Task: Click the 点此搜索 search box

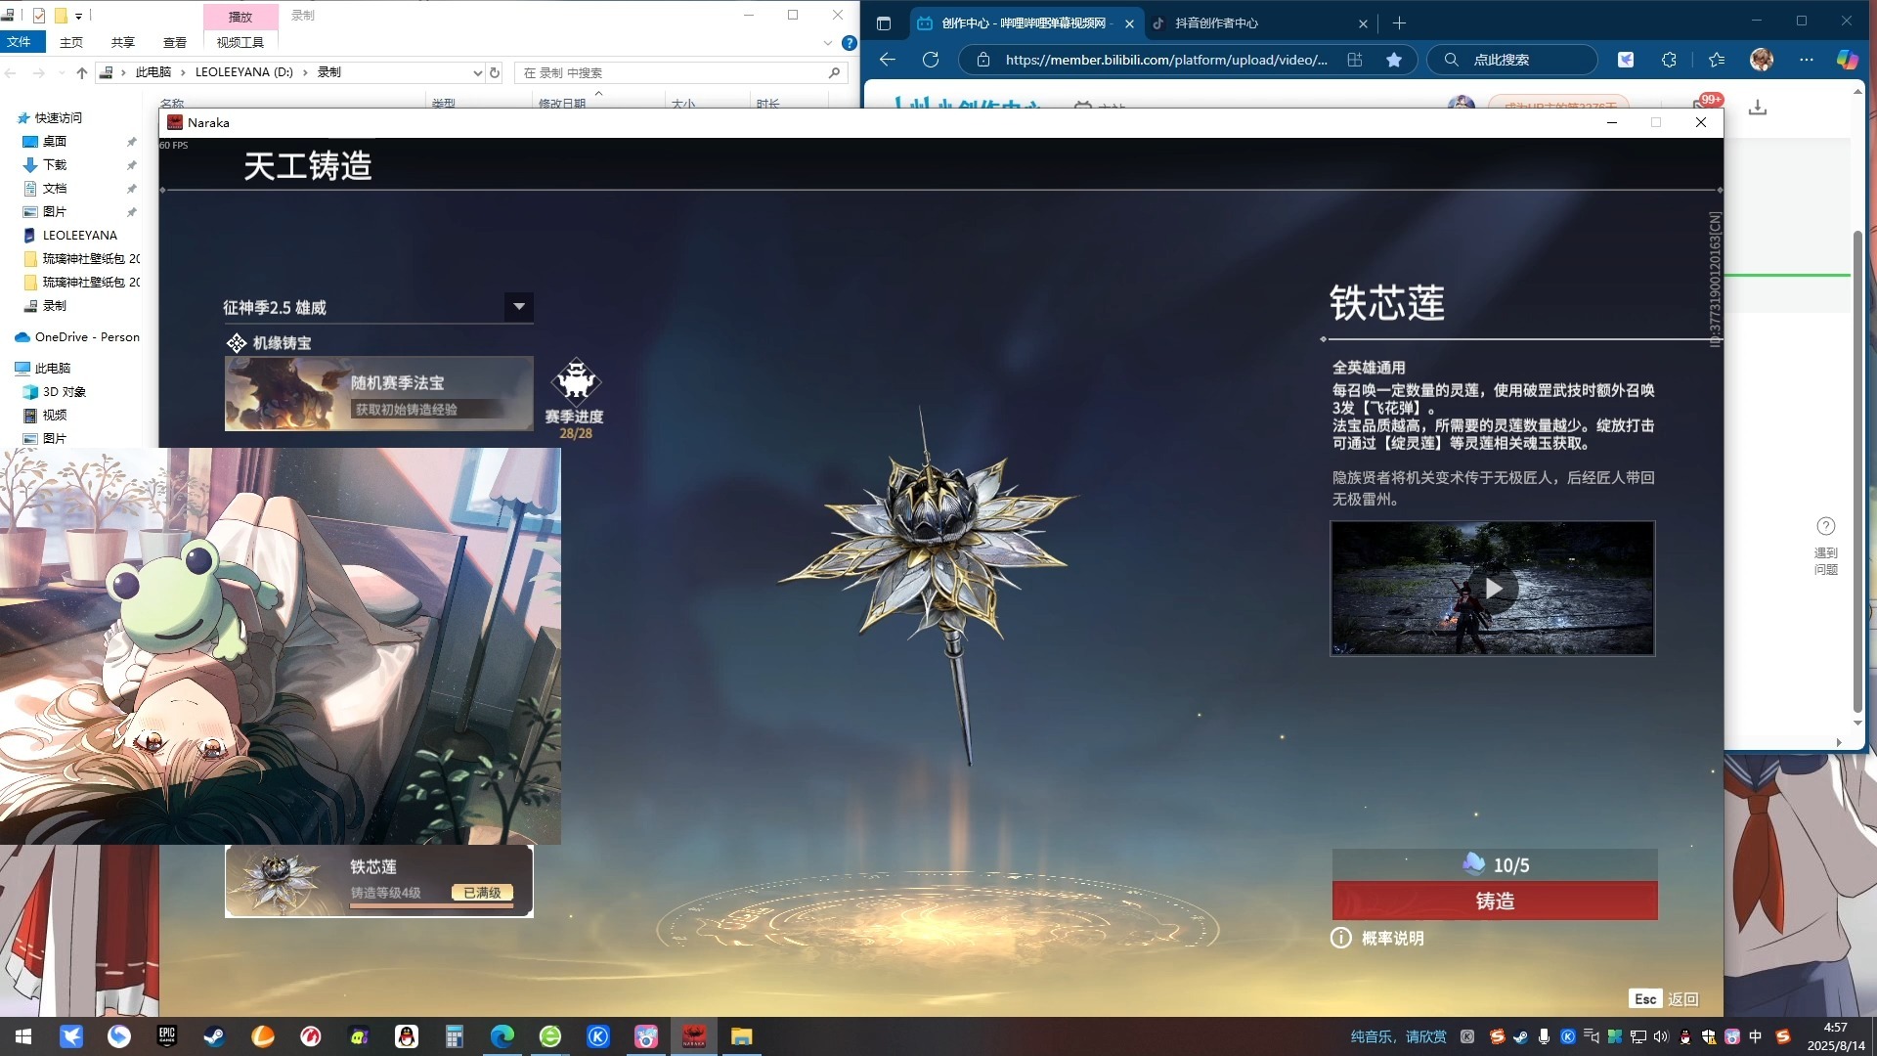Action: pos(1512,60)
